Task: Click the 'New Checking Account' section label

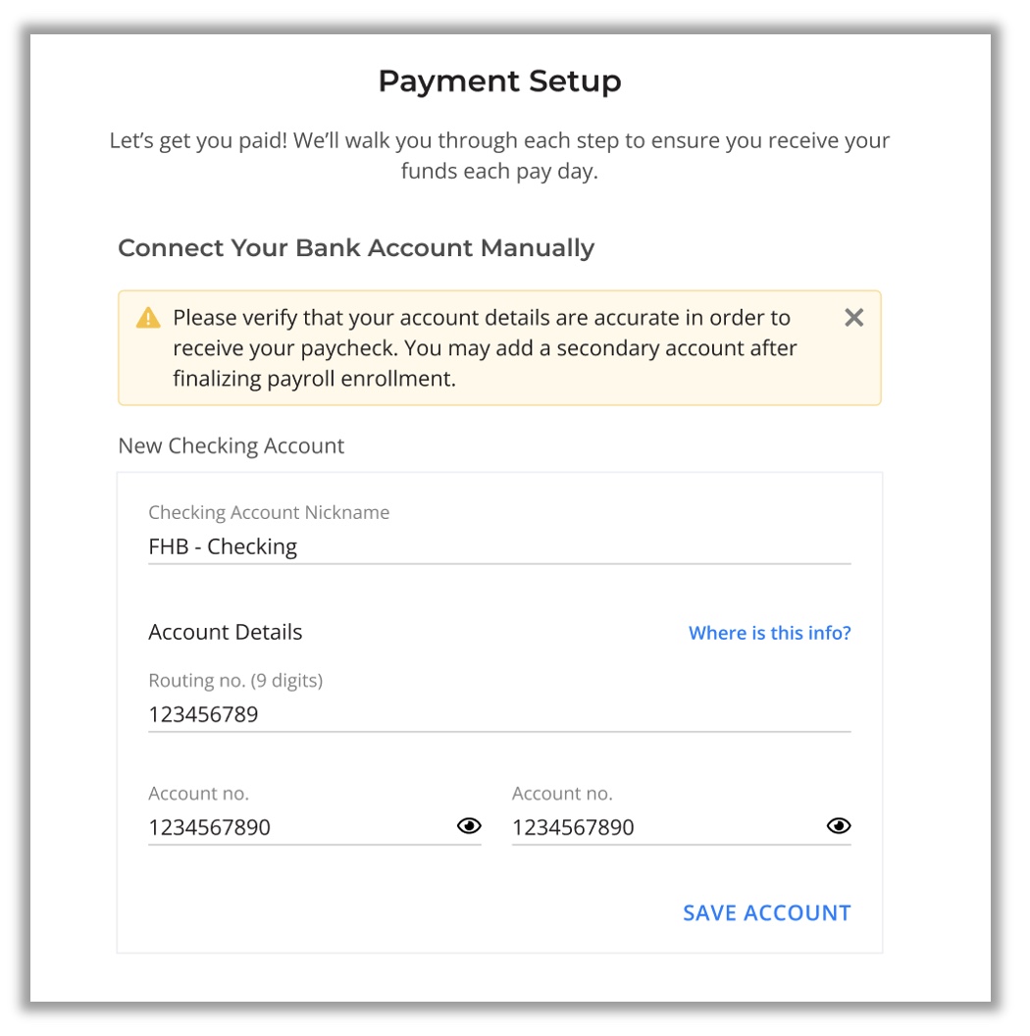Action: (232, 446)
